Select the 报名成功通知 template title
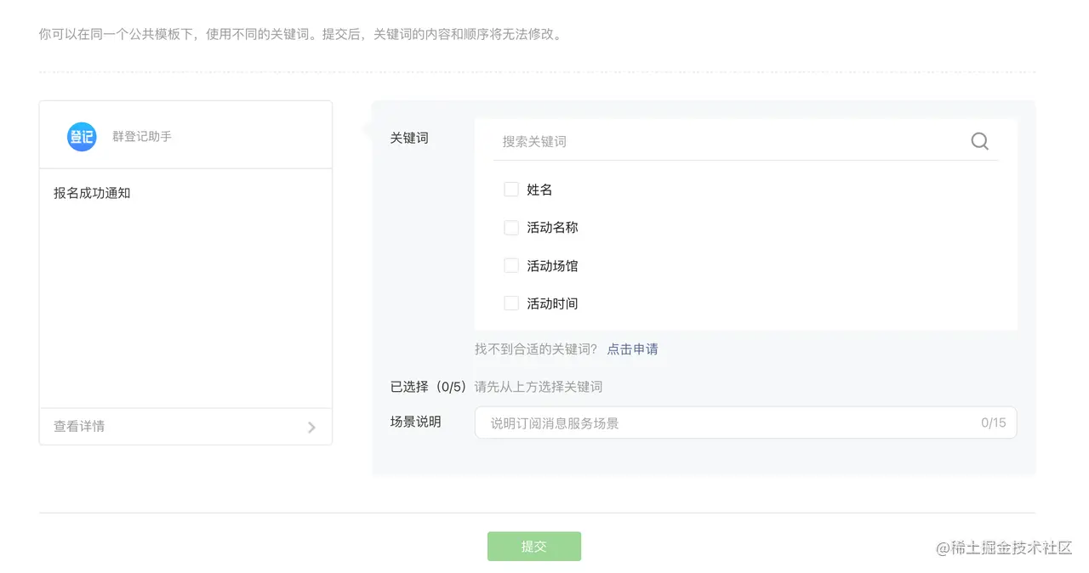 click(92, 193)
